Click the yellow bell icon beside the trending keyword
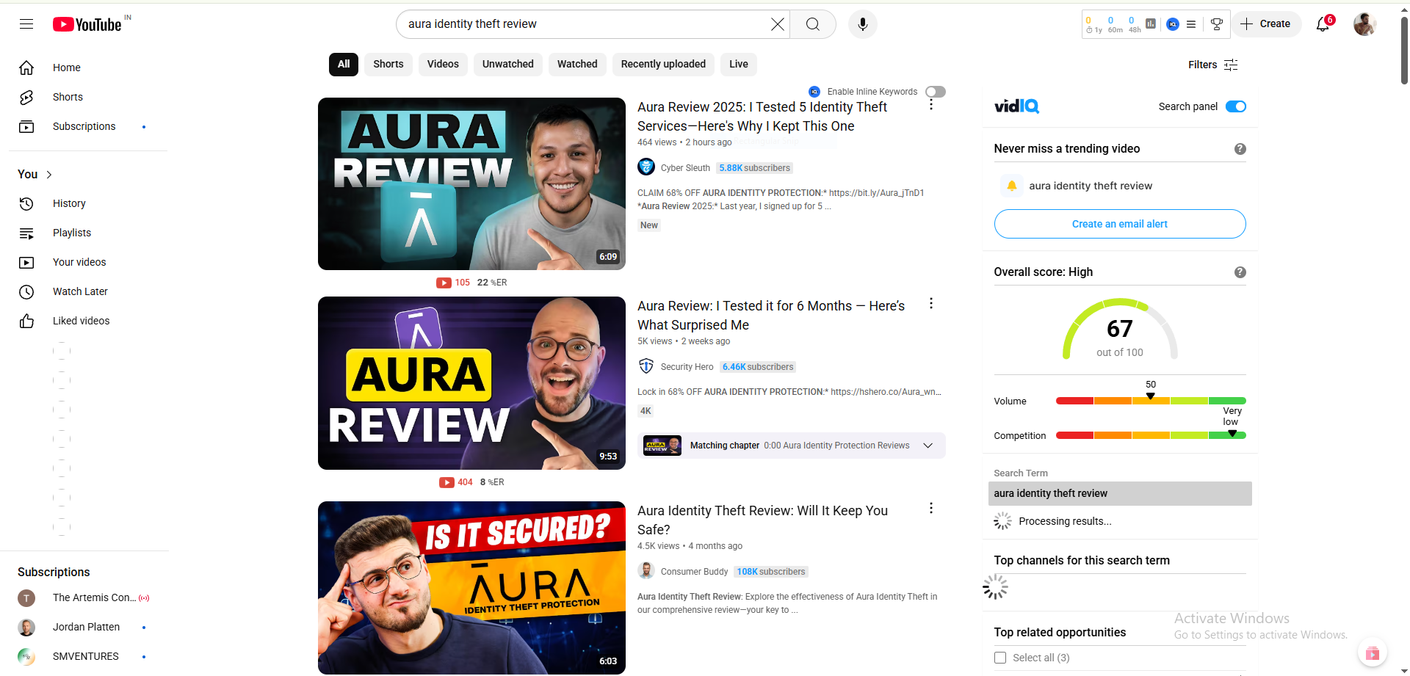The width and height of the screenshot is (1410, 676). coord(1011,186)
